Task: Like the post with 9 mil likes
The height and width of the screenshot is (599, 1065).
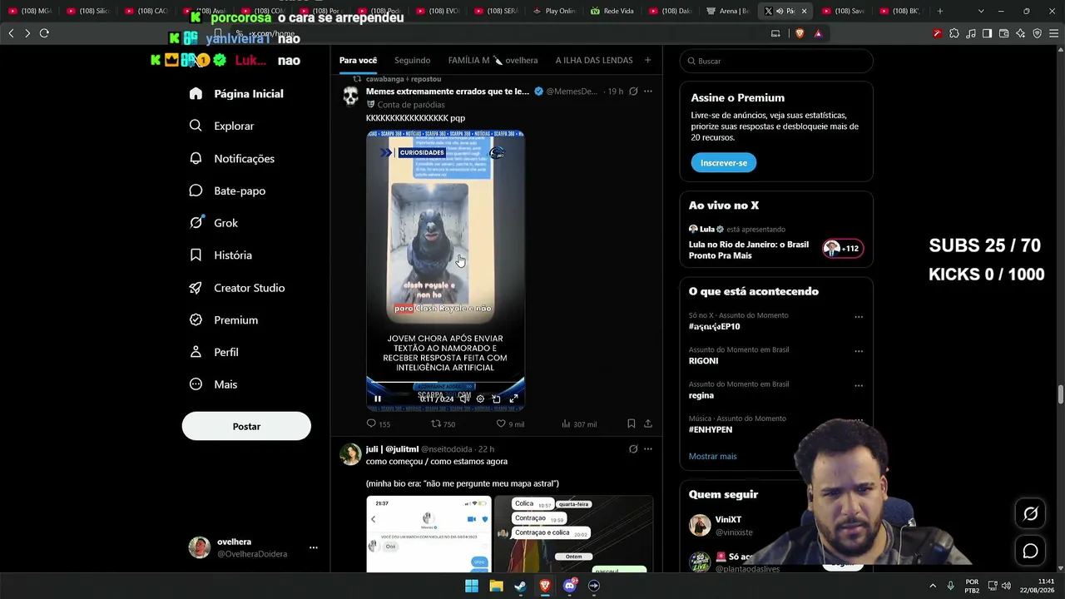Action: [x=510, y=424]
